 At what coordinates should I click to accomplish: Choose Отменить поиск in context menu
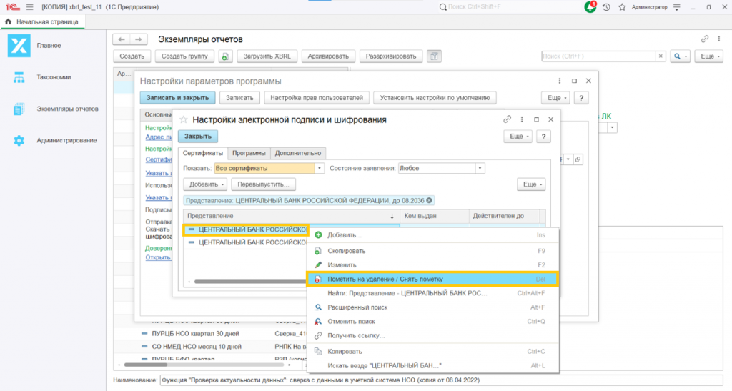(432, 322)
